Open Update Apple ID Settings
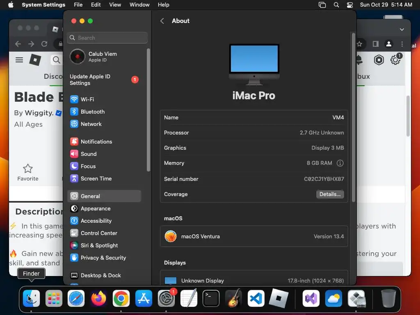This screenshot has height=315, width=420. (104, 80)
